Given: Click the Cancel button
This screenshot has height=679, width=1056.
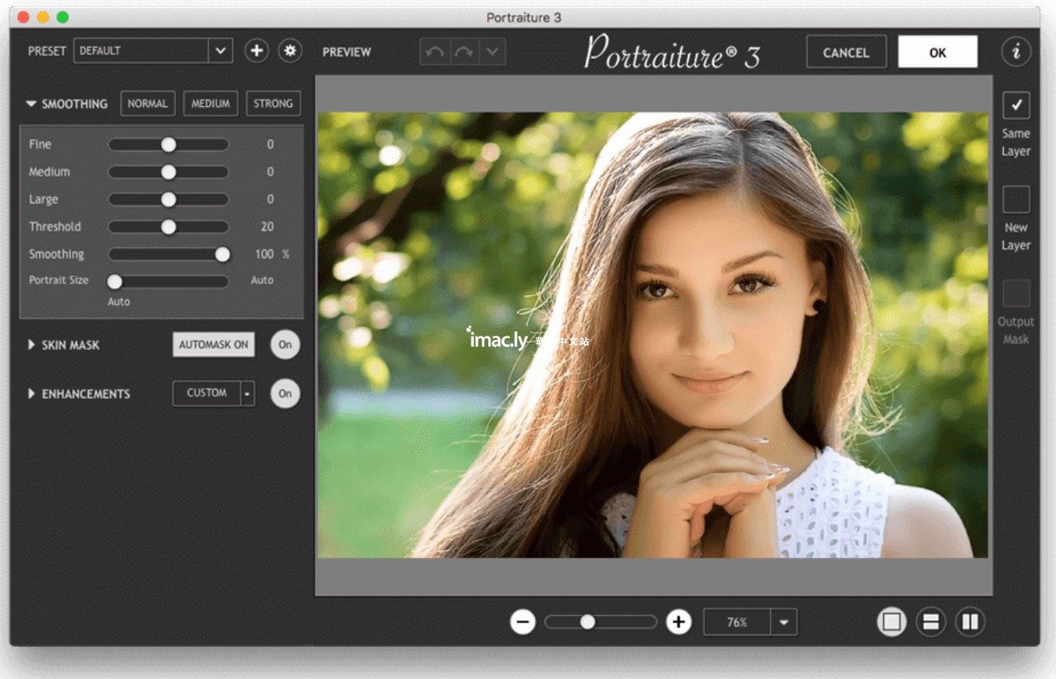Looking at the screenshot, I should click(x=846, y=52).
